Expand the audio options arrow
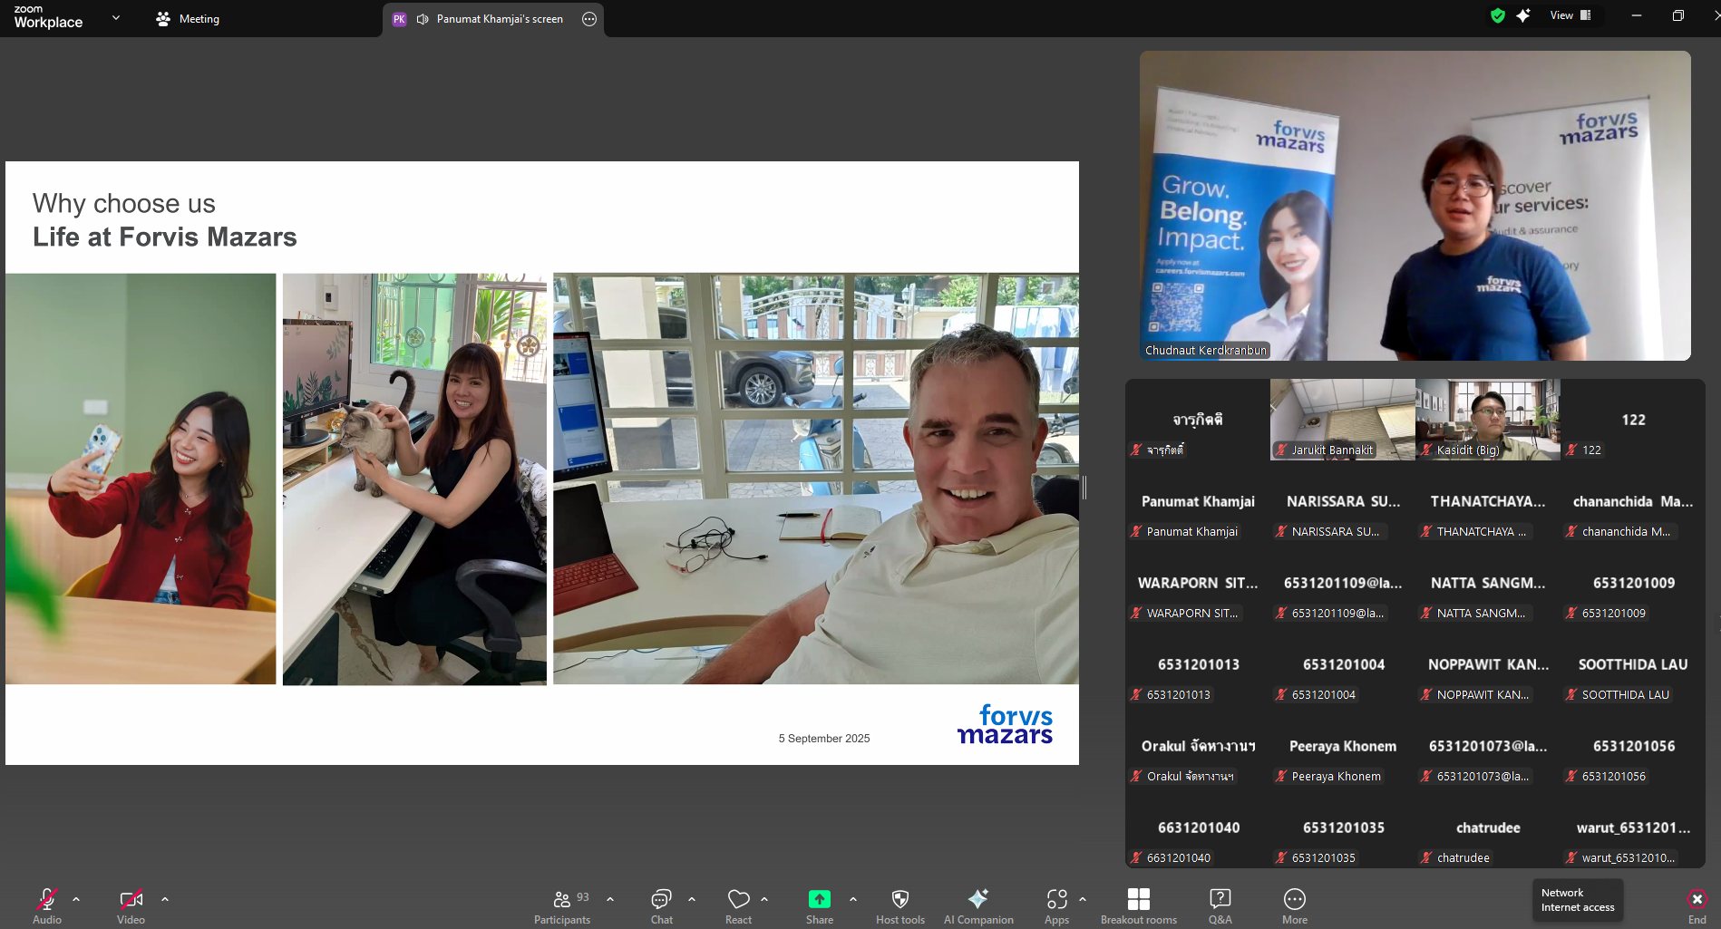The height and width of the screenshot is (929, 1721). (x=76, y=899)
